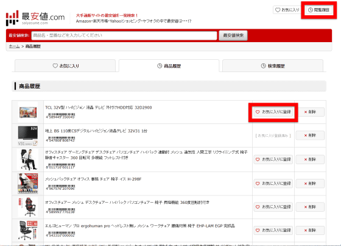Screen dimensions: 341x246
Task: Open the メッシュバックチェア H-298F thumbnail
Action: 28,184
